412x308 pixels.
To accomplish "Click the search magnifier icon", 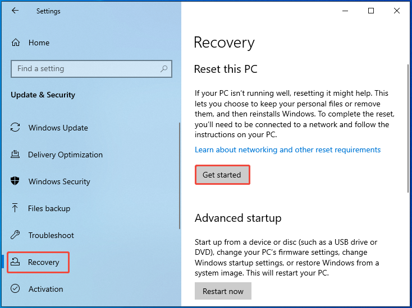I will [x=164, y=69].
